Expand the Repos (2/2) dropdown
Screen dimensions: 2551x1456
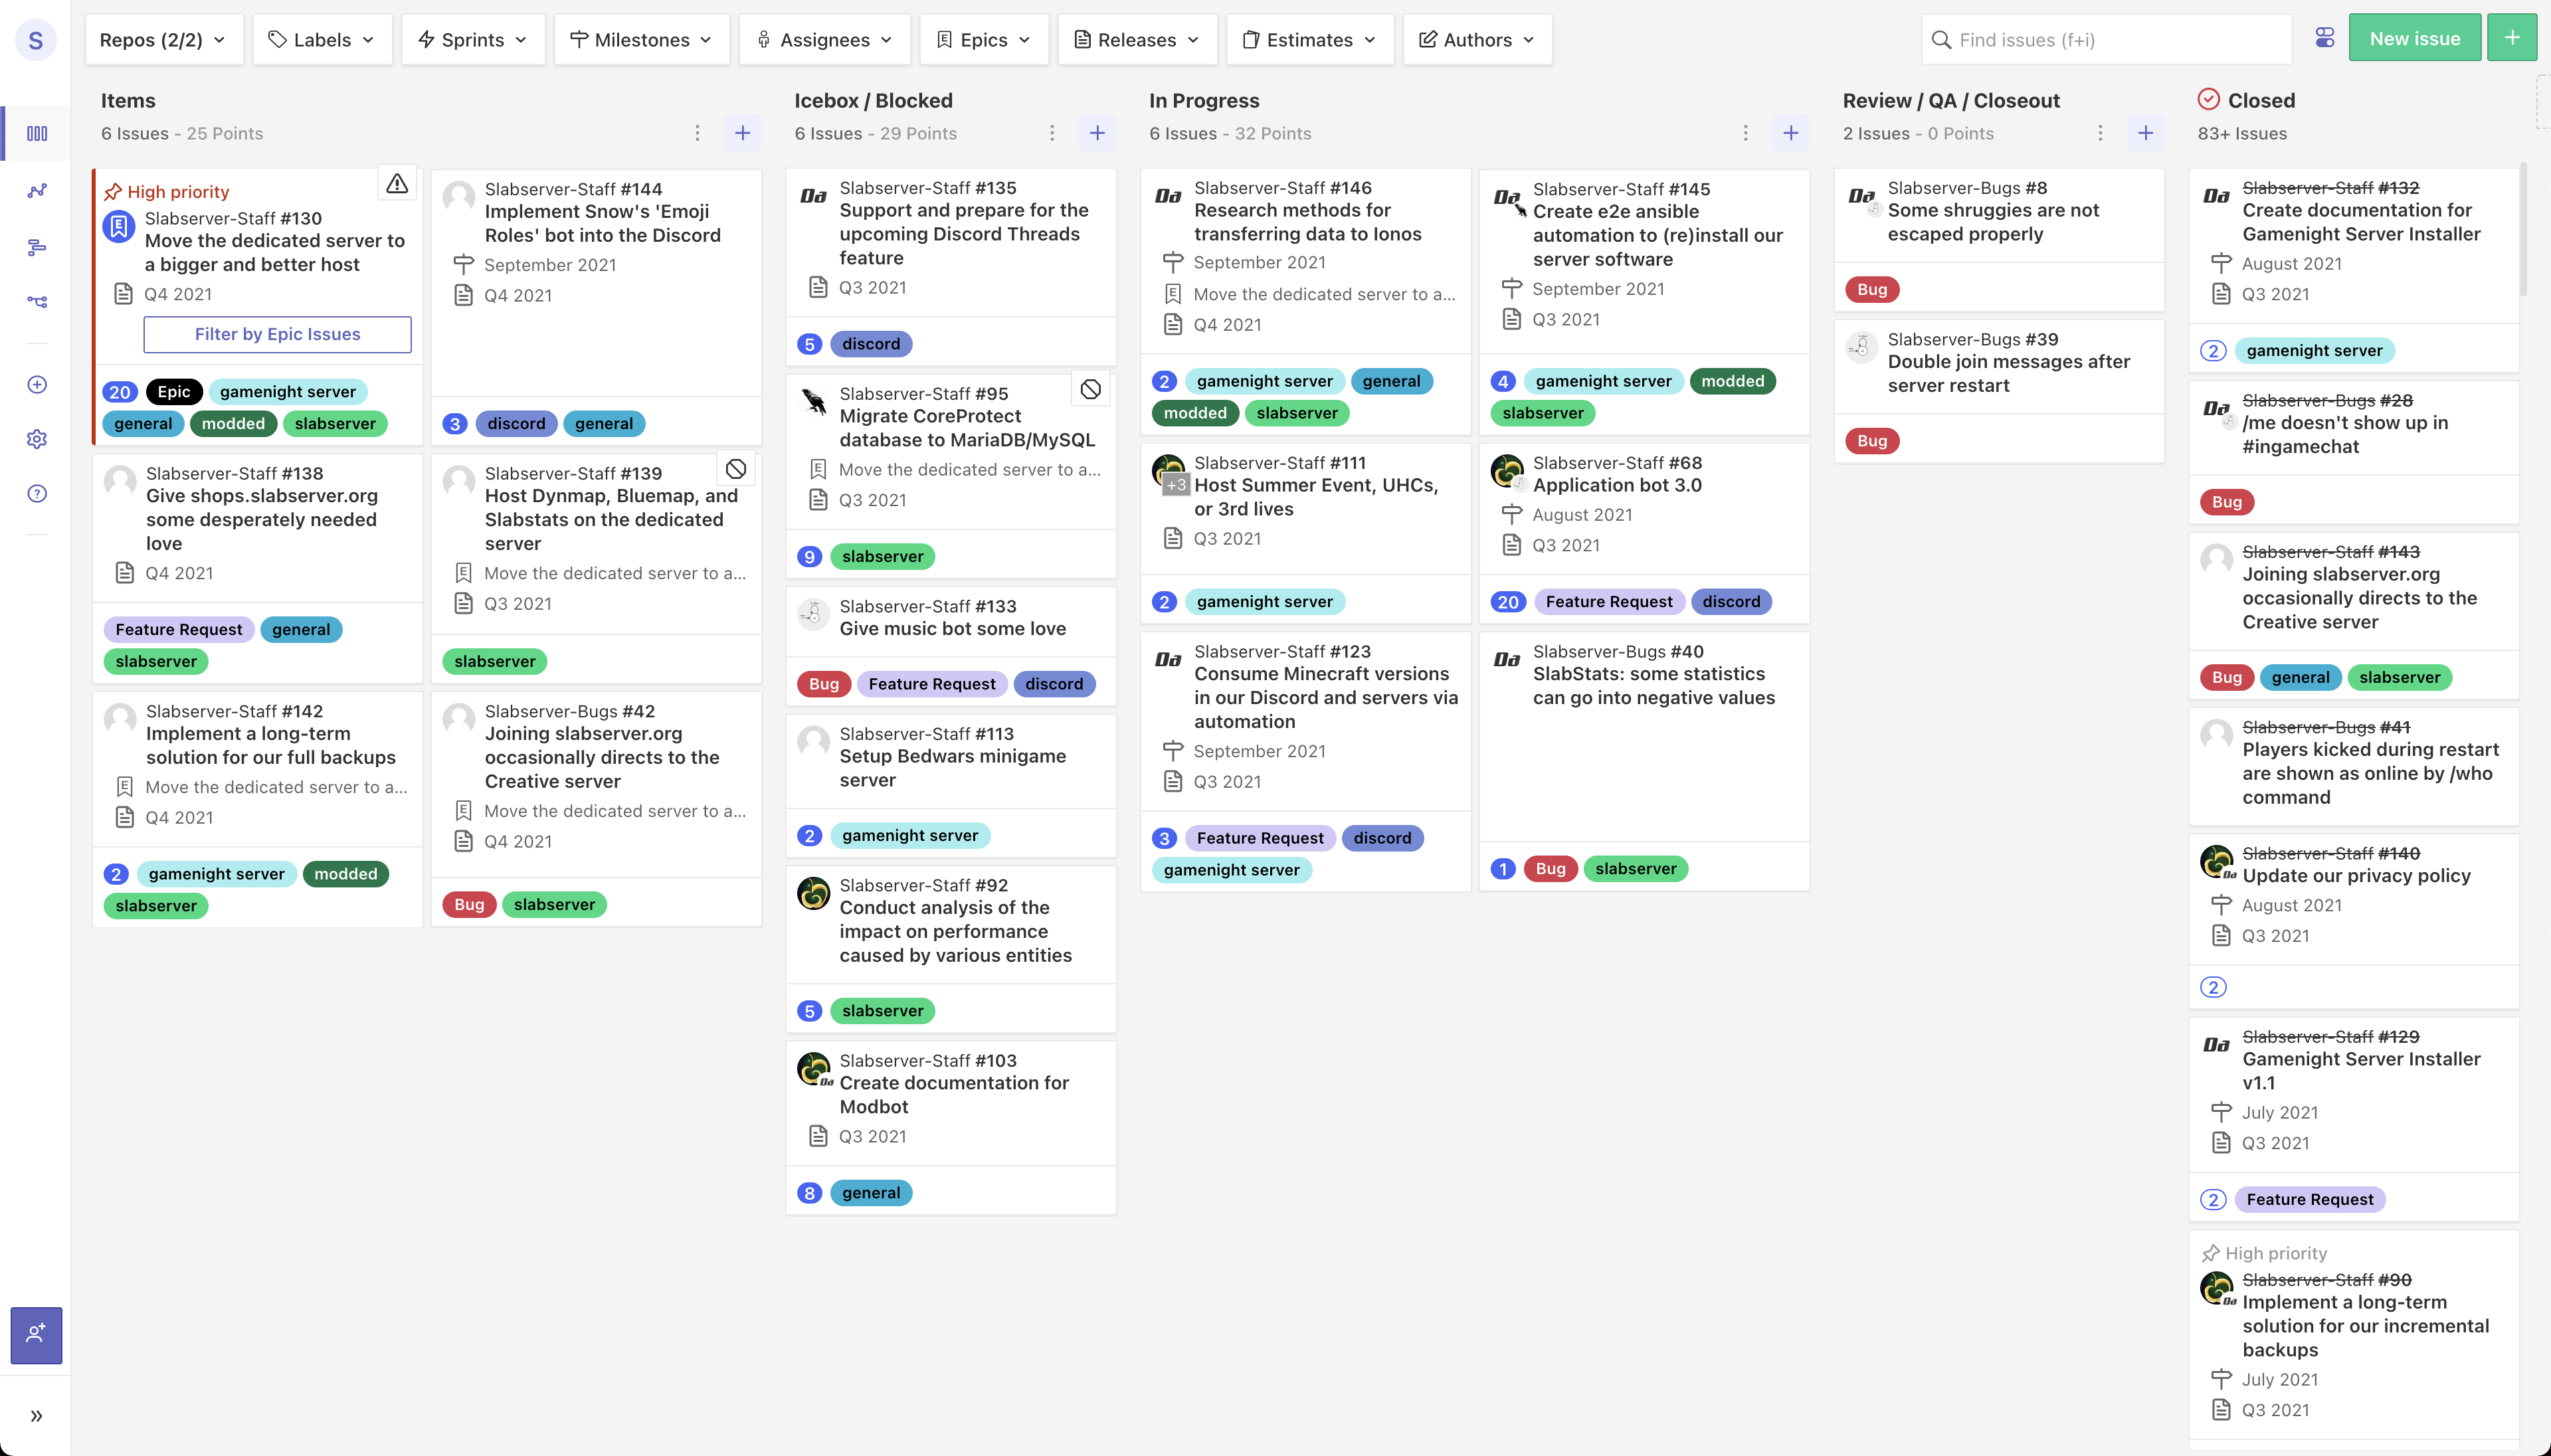click(x=163, y=39)
